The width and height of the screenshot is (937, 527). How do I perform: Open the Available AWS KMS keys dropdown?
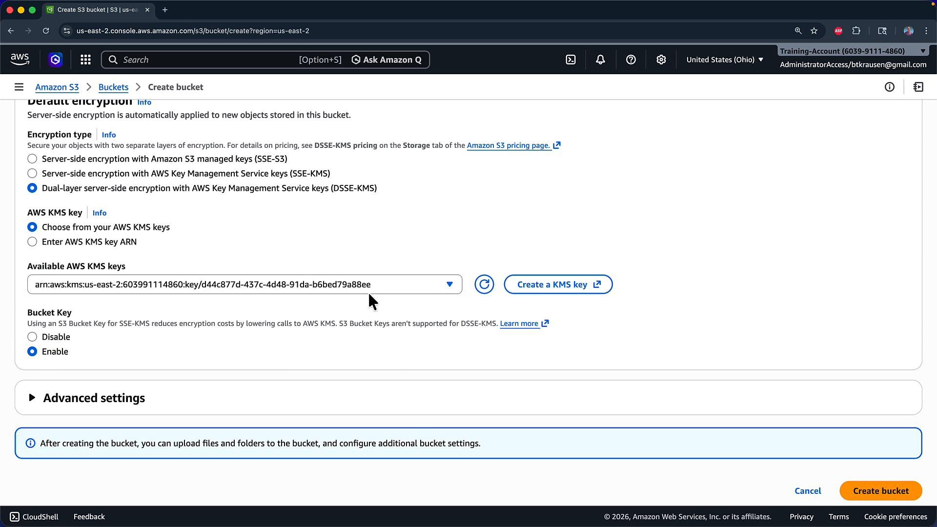[x=244, y=284]
